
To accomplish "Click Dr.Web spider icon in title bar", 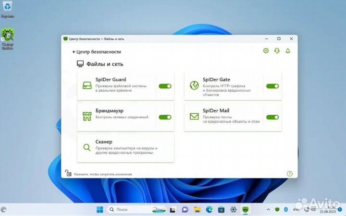I will pyautogui.click(x=65, y=39).
